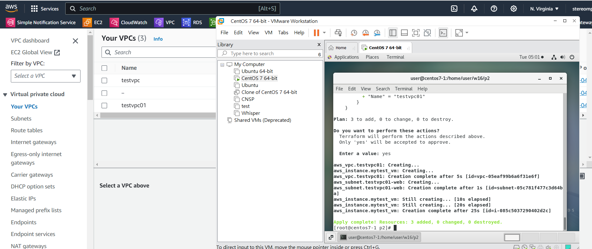Go to Route tables in the sidebar
The height and width of the screenshot is (249, 592).
pos(27,130)
